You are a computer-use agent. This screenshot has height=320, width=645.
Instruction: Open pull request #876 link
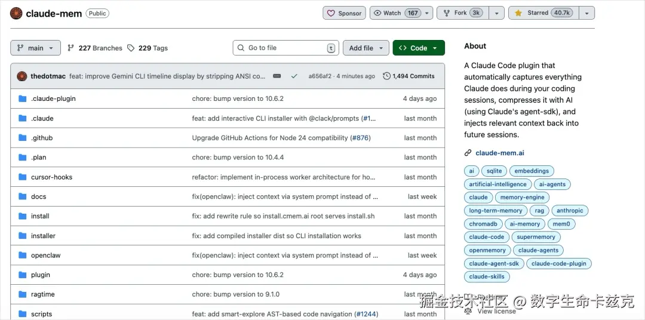pyautogui.click(x=360, y=138)
